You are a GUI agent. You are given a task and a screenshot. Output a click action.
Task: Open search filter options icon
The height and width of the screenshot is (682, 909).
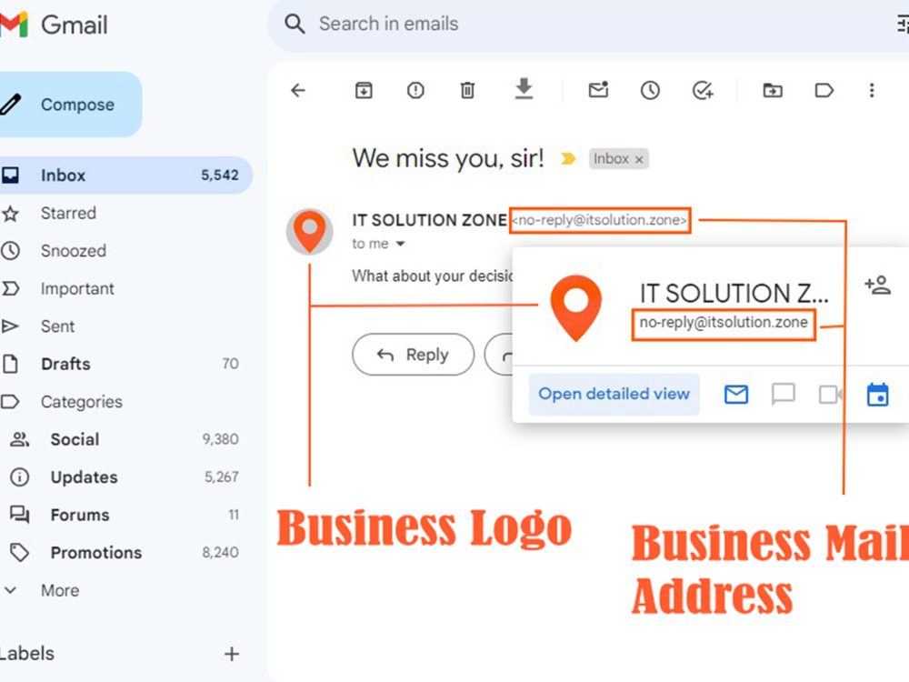click(x=902, y=25)
